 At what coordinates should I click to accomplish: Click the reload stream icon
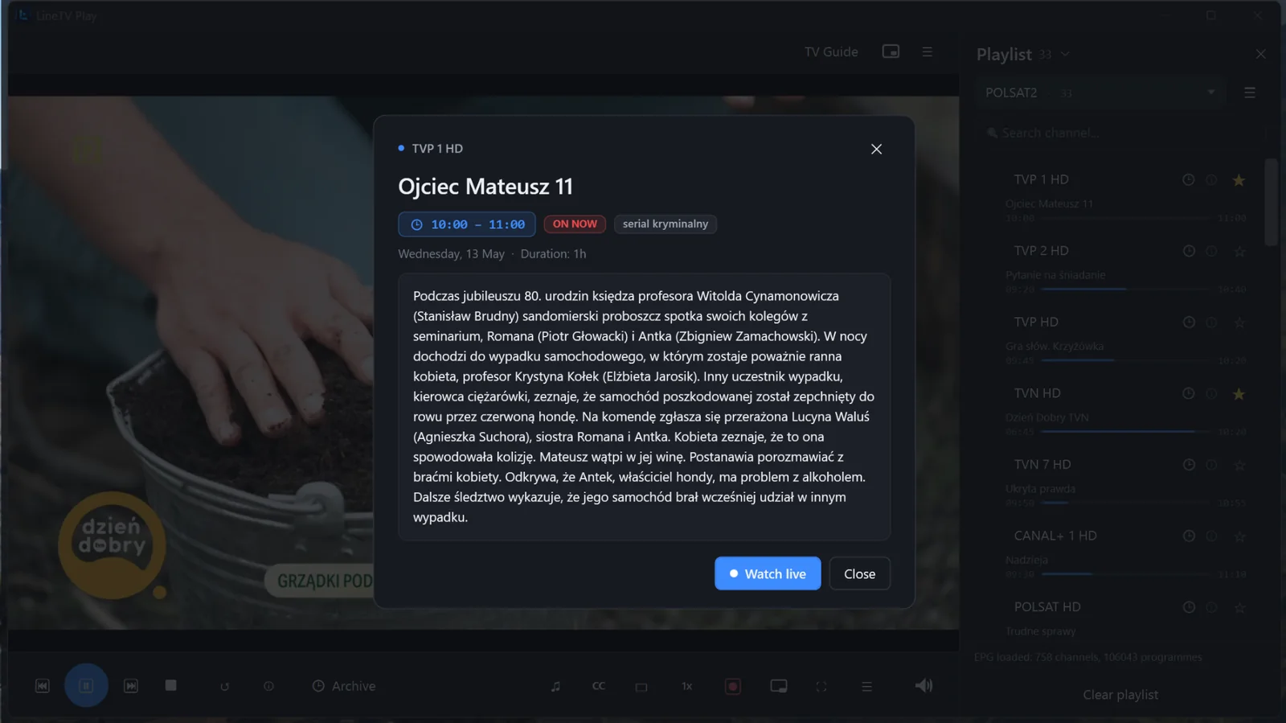225,686
